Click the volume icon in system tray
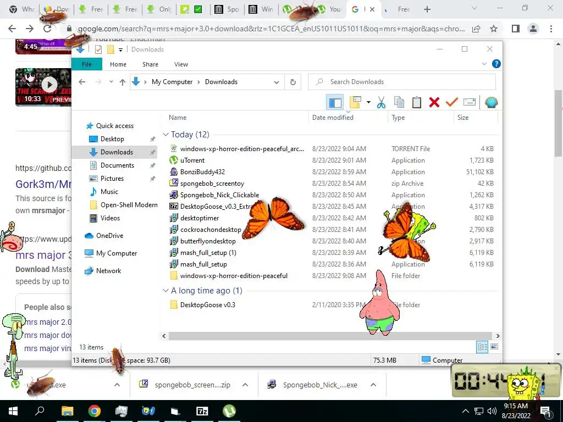The height and width of the screenshot is (422, 563). (492, 411)
